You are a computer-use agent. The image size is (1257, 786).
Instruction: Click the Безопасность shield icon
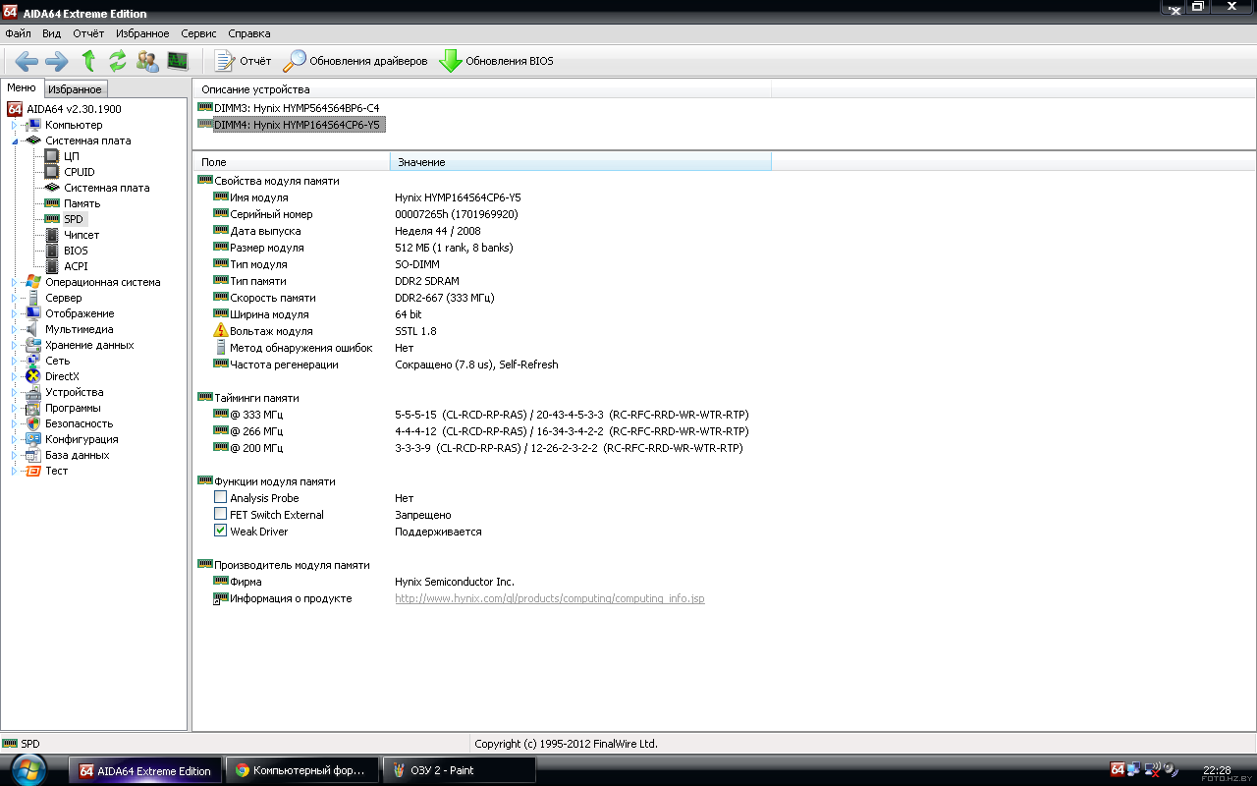point(33,423)
